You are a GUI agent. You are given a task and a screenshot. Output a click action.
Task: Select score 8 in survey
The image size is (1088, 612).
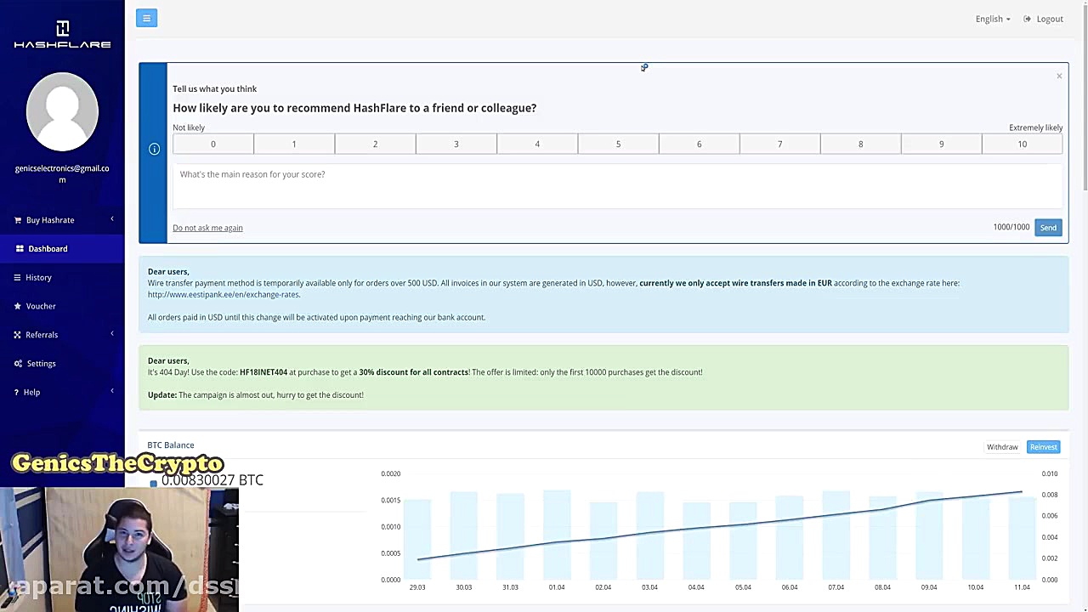860,144
